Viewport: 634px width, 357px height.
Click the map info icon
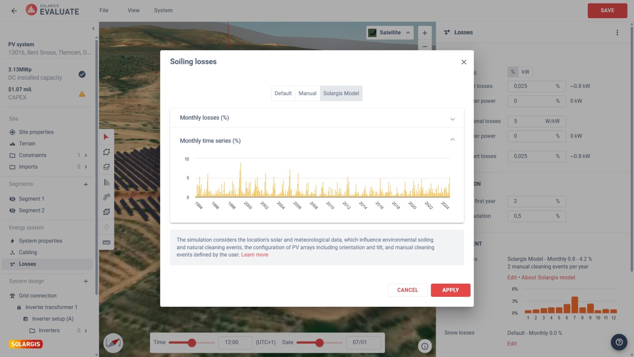pyautogui.click(x=425, y=346)
